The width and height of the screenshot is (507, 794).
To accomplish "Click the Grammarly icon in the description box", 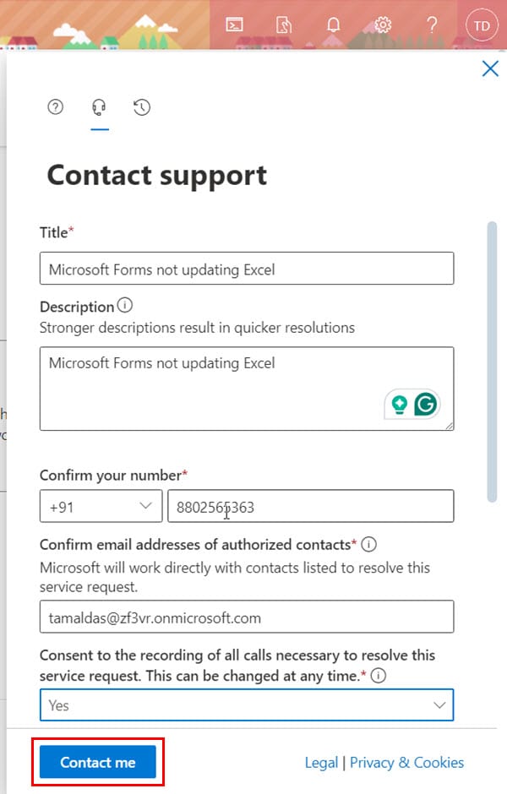I will point(425,404).
